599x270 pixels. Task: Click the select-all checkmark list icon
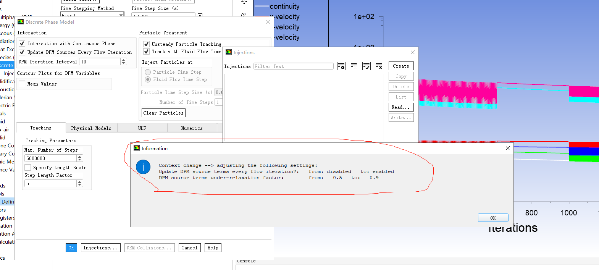367,66
